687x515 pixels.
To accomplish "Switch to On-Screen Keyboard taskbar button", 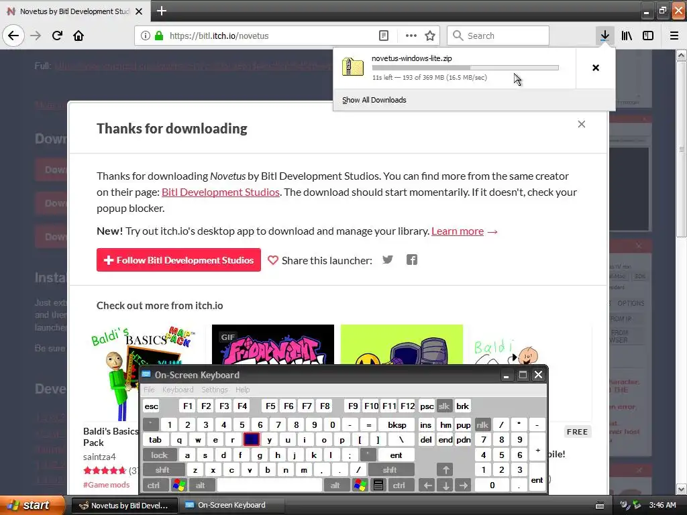I will click(232, 505).
